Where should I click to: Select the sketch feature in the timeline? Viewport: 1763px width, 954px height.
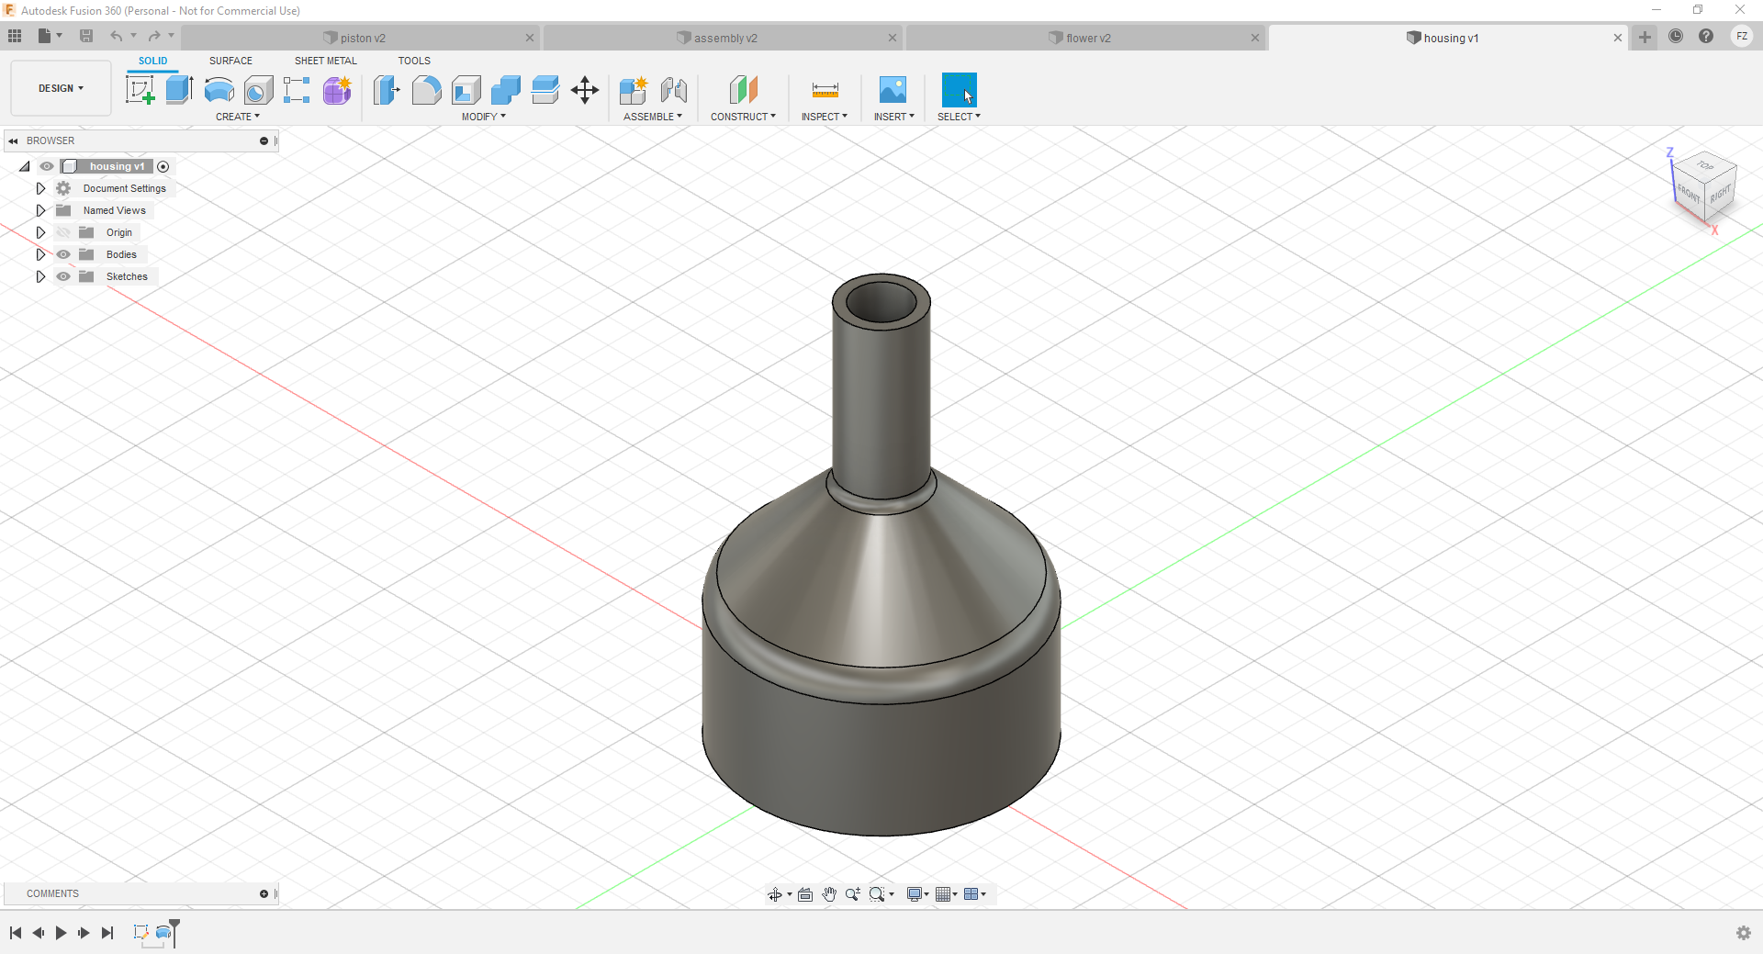140,933
